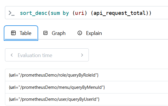The width and height of the screenshot is (168, 106).
Task: Click the sum keyword in the expression
Action: pos(55,13)
